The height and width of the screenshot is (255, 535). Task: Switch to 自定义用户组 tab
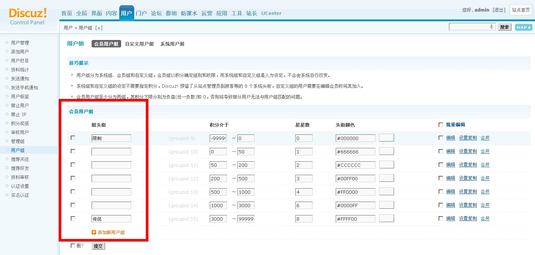point(139,44)
